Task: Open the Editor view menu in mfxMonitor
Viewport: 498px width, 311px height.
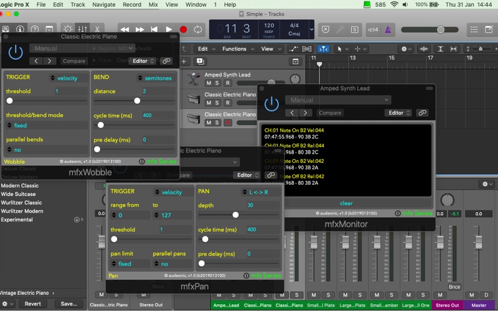Action: click(398, 113)
